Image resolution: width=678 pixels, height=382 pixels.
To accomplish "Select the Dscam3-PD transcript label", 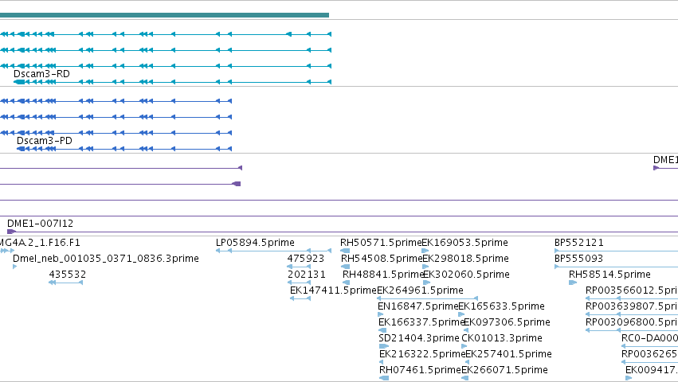I will (44, 141).
